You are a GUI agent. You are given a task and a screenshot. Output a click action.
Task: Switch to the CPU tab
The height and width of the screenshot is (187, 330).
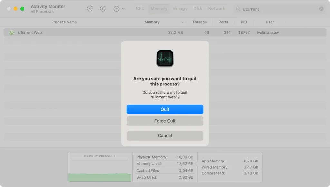[x=140, y=9]
